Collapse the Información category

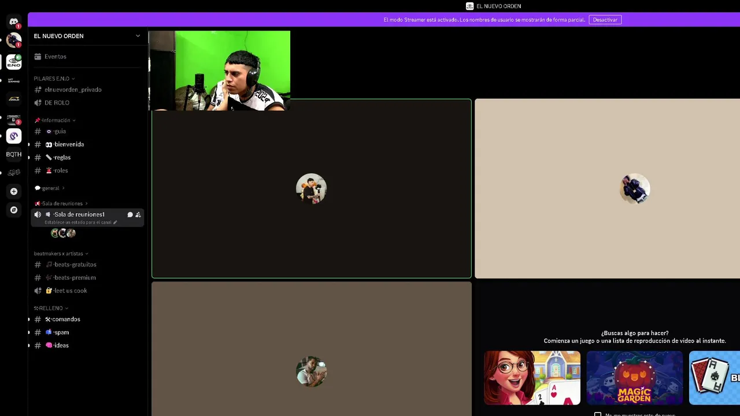55,120
